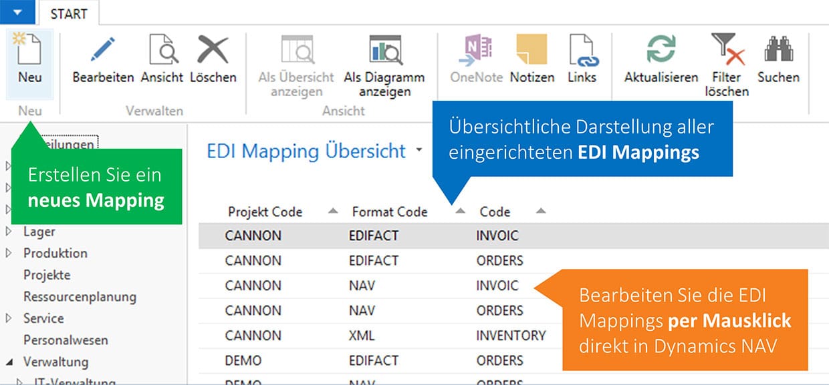Expand the Produktion tree node
The width and height of the screenshot is (829, 385).
pos(9,253)
